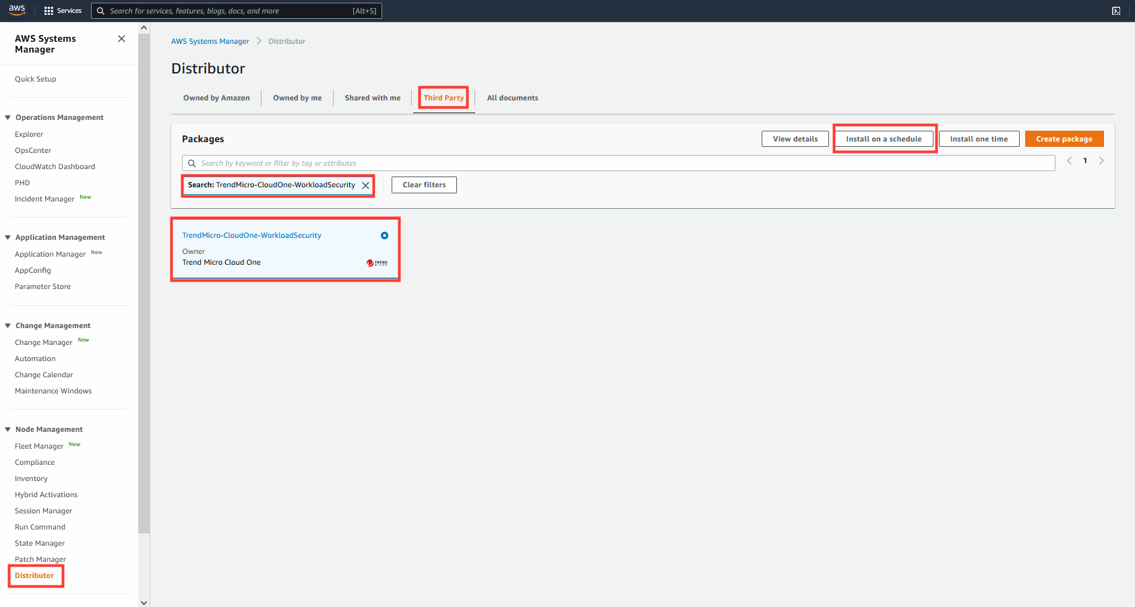Collapse the Node Management section
This screenshot has width=1135, height=607.
pos(8,429)
